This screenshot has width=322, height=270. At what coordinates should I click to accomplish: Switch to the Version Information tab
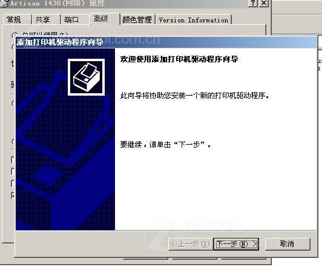click(x=194, y=20)
